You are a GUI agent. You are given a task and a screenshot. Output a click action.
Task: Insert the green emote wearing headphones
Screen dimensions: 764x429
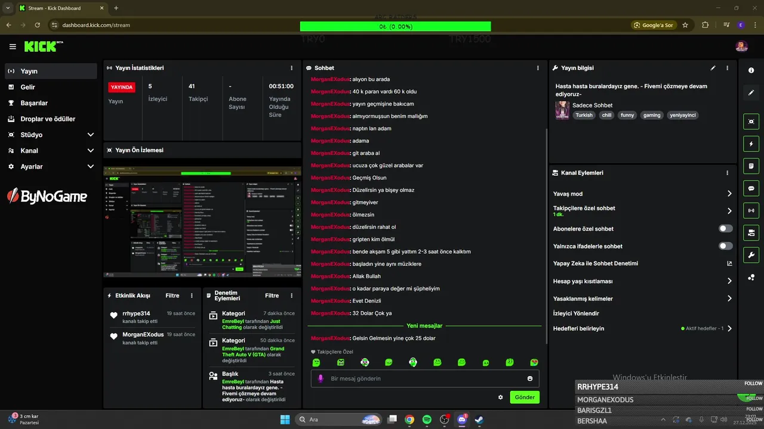pos(412,362)
